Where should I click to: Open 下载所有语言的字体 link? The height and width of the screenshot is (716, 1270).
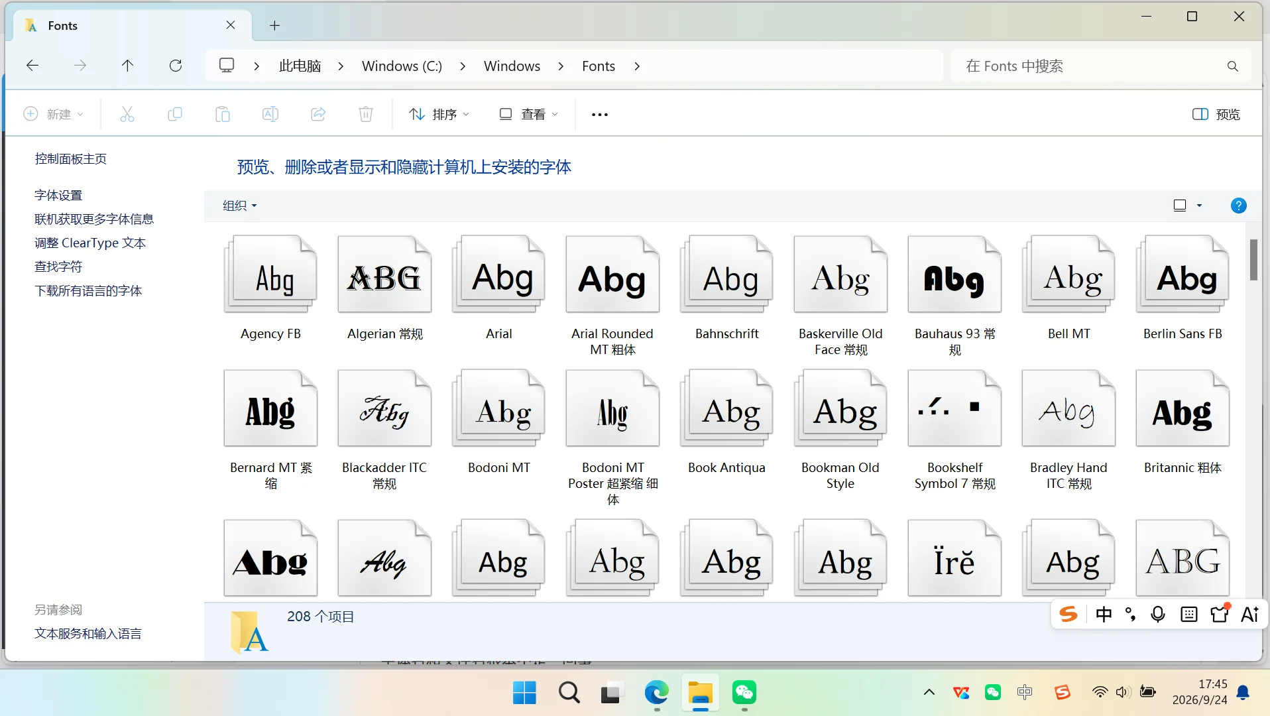pyautogui.click(x=88, y=290)
